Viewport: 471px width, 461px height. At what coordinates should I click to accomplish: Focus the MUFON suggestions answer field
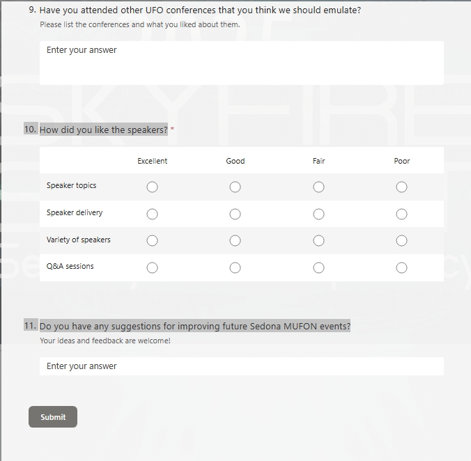pos(241,366)
